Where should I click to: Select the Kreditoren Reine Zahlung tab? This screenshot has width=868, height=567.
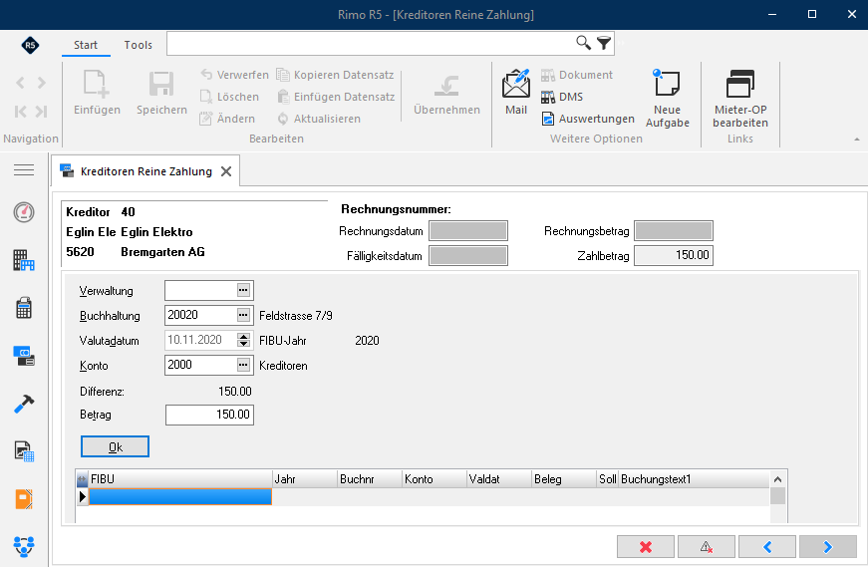(146, 171)
